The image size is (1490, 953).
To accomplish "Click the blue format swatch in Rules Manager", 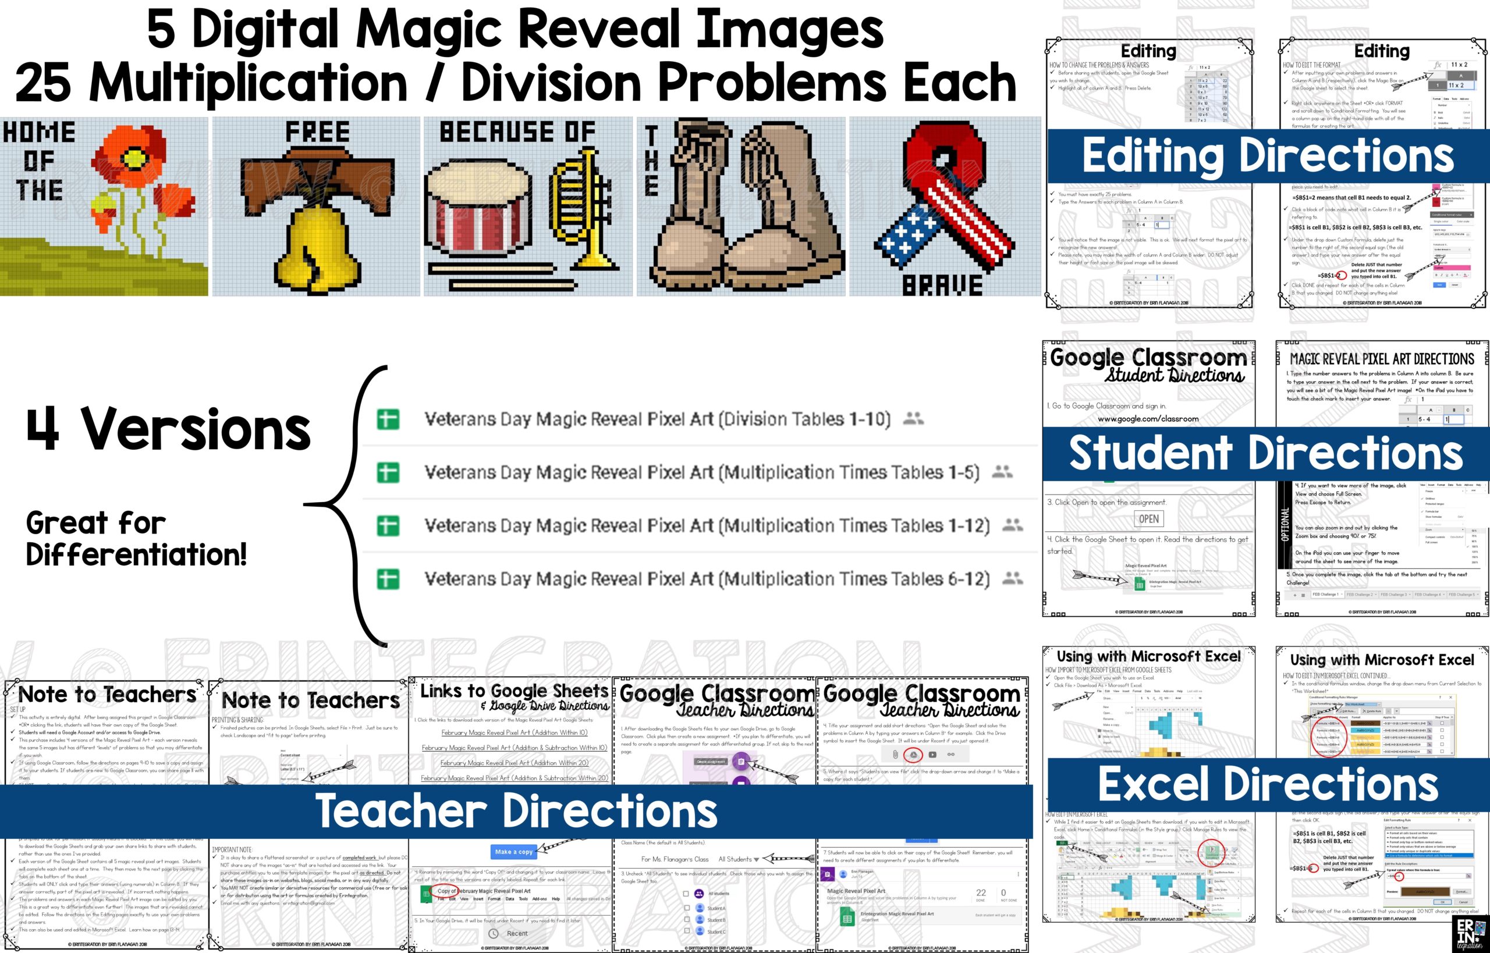I will coord(1365,730).
